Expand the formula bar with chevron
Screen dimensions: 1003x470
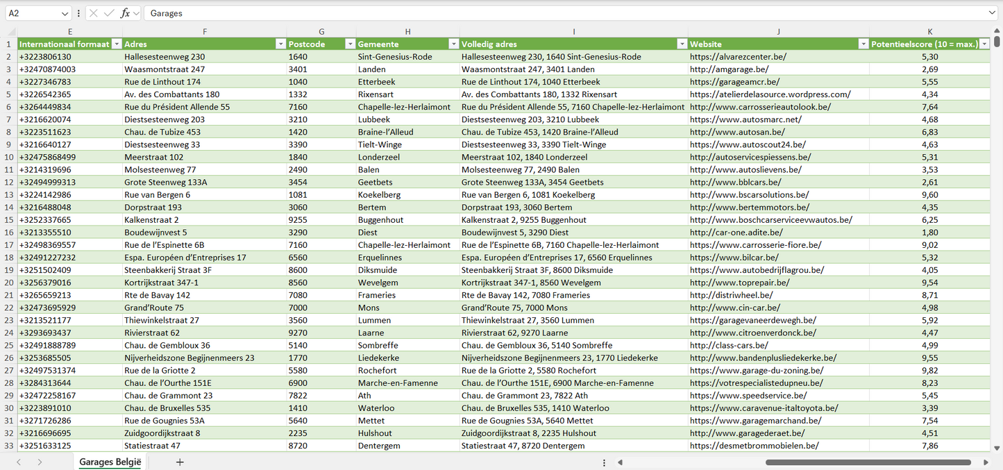(992, 13)
